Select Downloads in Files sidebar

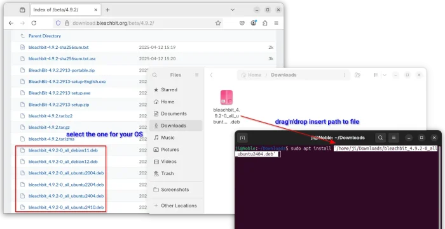[175, 126]
